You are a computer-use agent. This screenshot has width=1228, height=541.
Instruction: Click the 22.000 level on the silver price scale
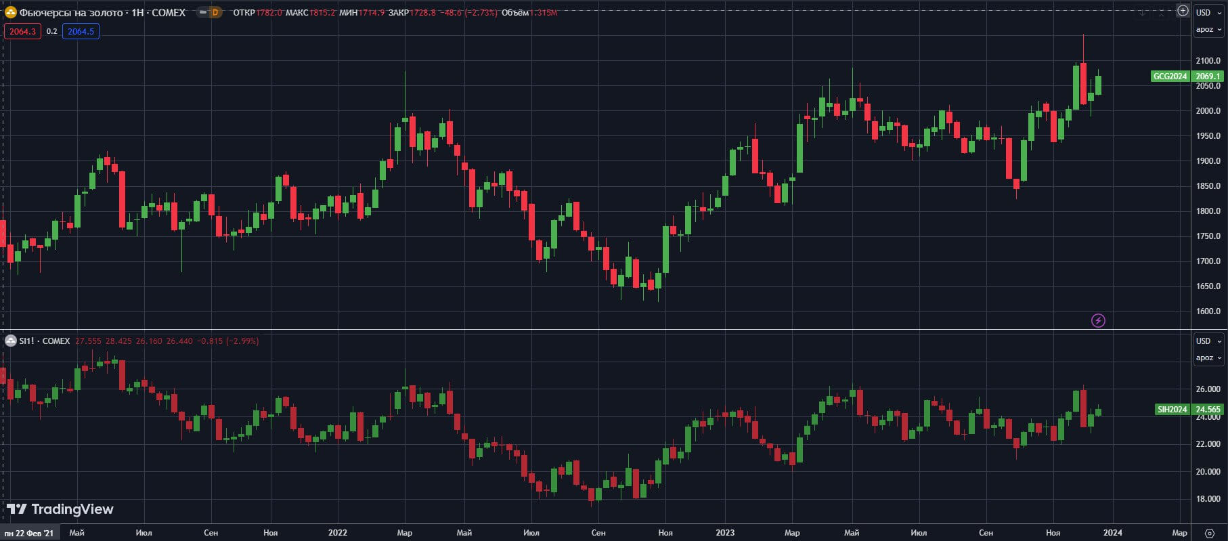[1208, 444]
